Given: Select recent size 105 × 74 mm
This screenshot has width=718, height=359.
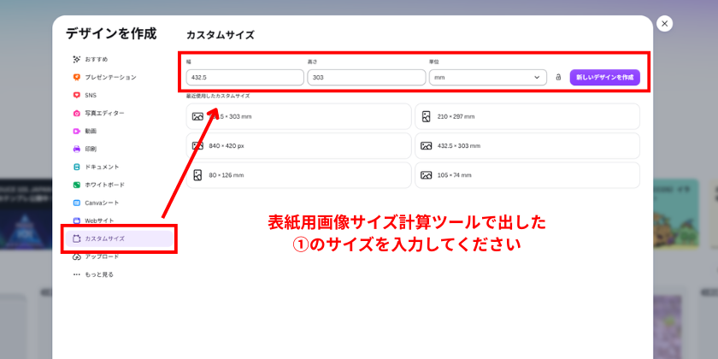Looking at the screenshot, I should (x=527, y=175).
